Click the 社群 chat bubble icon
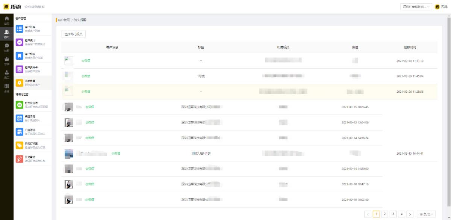The image size is (451, 220). pyautogui.click(x=6, y=47)
